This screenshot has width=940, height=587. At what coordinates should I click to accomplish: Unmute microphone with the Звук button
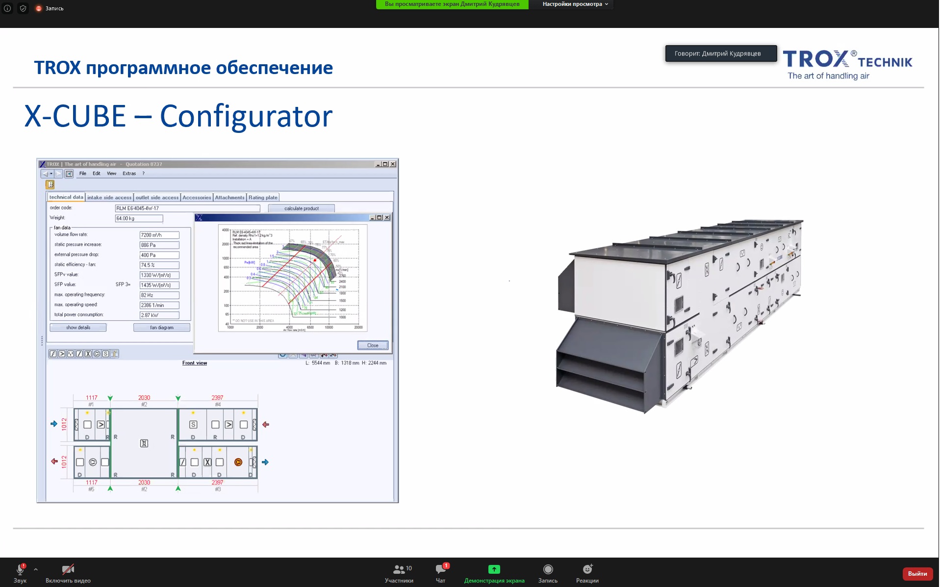[20, 573]
